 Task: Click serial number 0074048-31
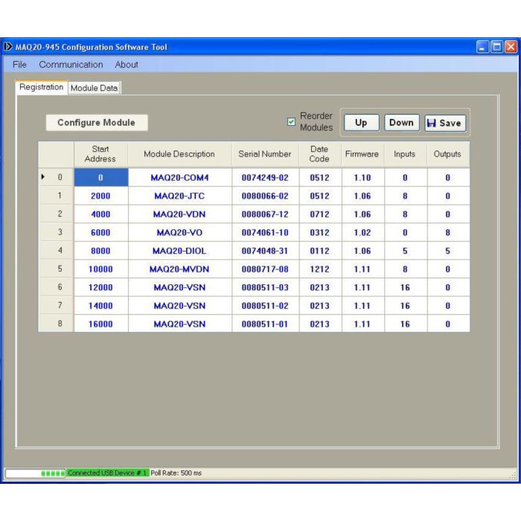(265, 251)
